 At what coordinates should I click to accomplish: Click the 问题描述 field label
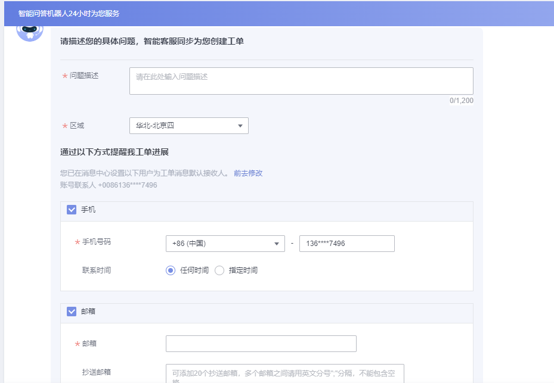tap(84, 76)
